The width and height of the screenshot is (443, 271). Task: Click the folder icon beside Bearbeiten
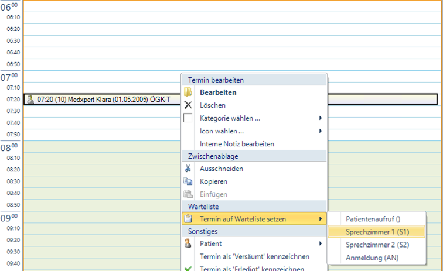(188, 92)
